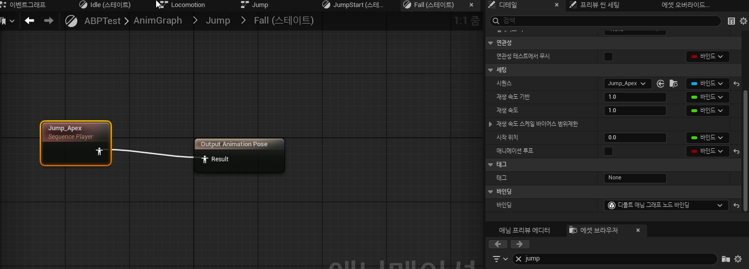Collapse the 바인딩 section
The width and height of the screenshot is (749, 269).
(x=490, y=192)
